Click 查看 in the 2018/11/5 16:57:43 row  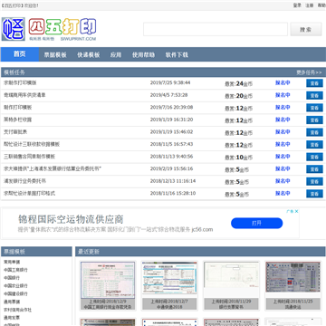[314, 145]
